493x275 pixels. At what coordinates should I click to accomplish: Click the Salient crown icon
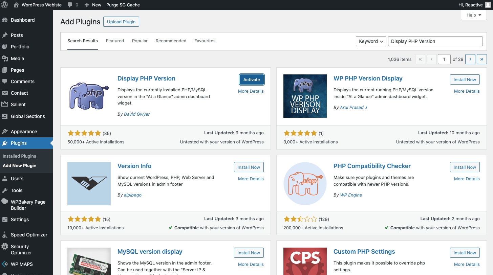click(x=5, y=105)
